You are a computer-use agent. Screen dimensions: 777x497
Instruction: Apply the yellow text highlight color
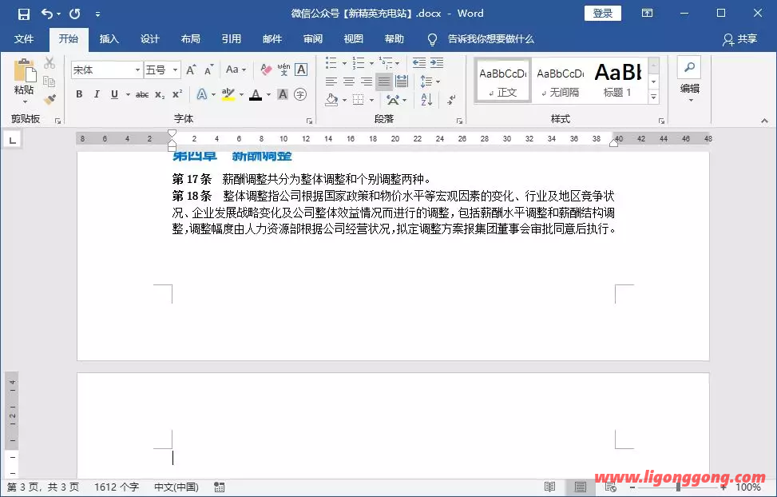coord(228,94)
